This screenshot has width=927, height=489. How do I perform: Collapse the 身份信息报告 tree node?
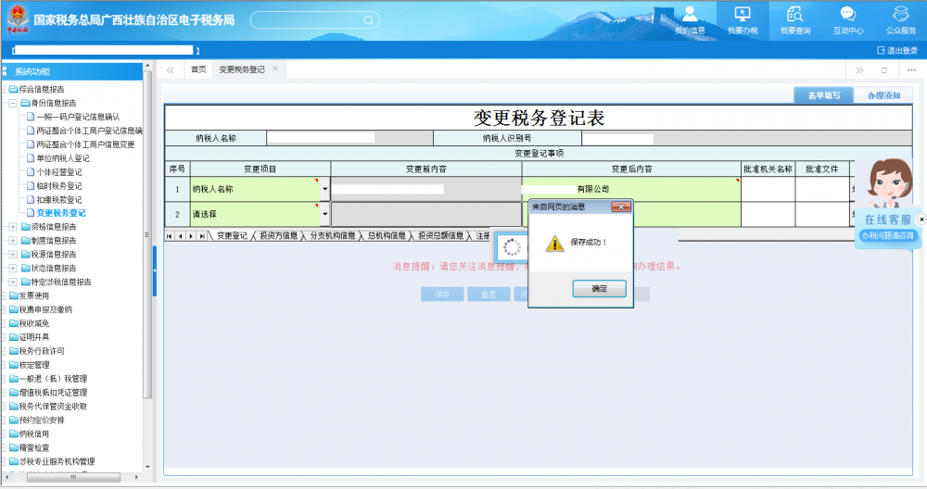point(13,104)
